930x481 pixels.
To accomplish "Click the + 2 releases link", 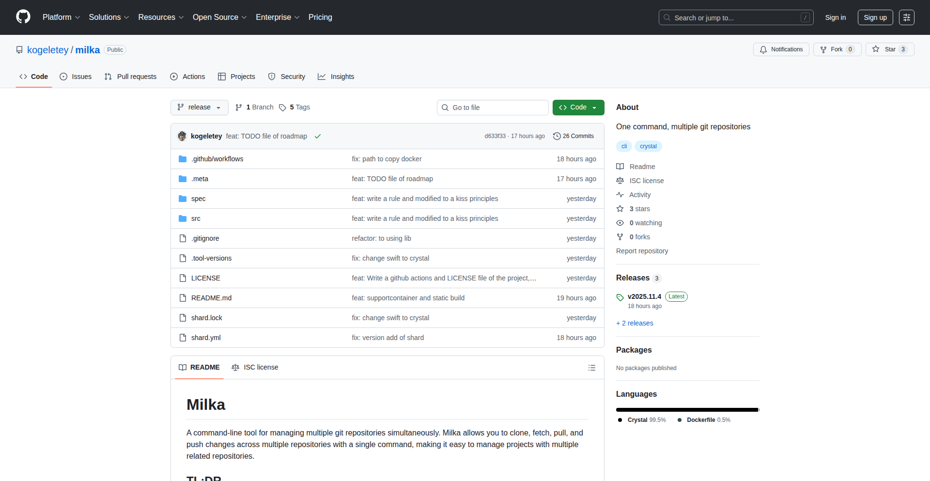I will [x=635, y=323].
